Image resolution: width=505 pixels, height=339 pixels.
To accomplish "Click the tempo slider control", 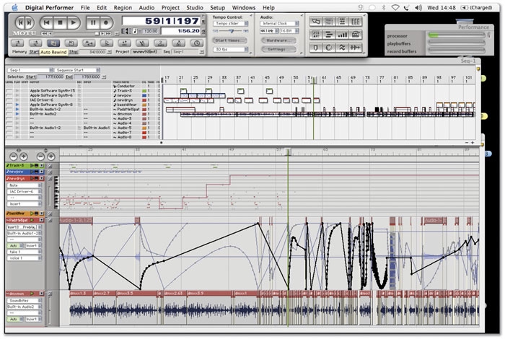I will [231, 31].
